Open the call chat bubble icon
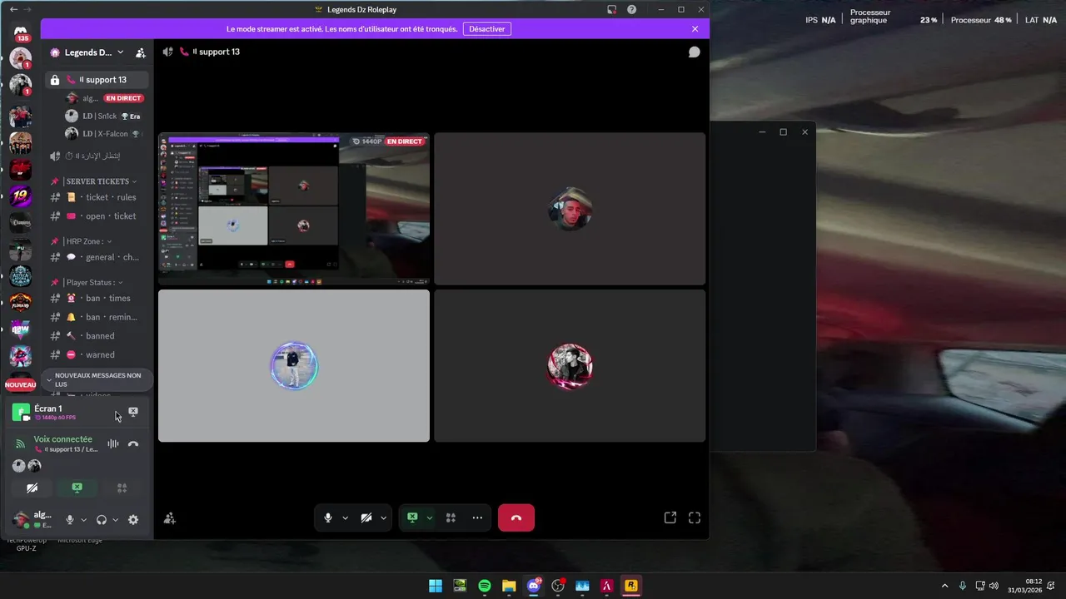This screenshot has height=599, width=1066. [694, 52]
